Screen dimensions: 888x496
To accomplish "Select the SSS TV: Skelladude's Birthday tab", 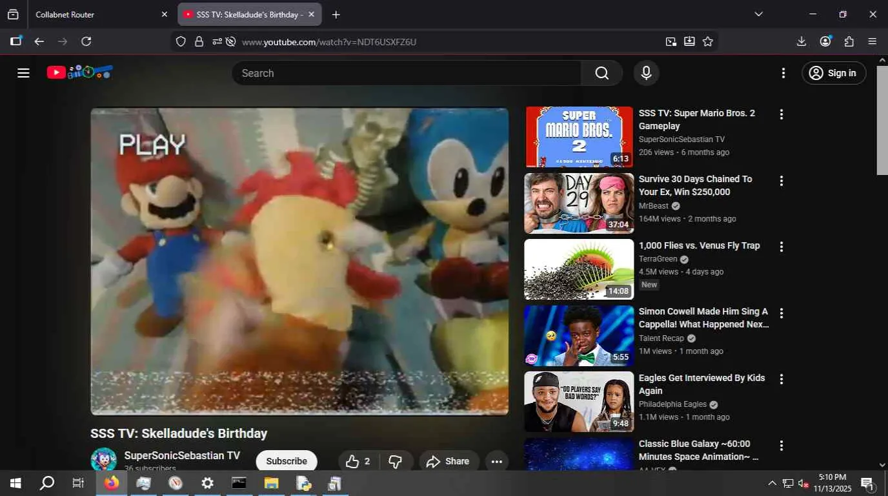I will pos(249,14).
